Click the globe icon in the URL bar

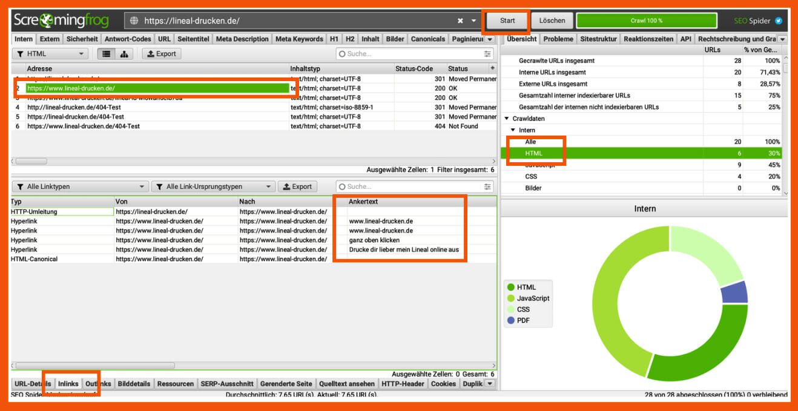(134, 21)
